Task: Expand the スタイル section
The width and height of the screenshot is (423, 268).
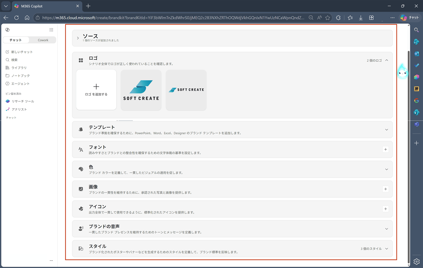Action: click(x=387, y=249)
